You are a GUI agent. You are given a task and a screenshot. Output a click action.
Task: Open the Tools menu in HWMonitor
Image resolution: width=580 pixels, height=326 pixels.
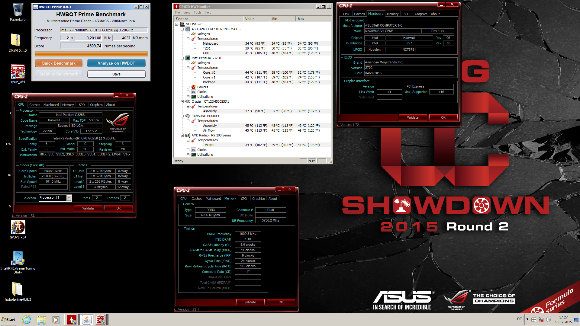[x=198, y=12]
